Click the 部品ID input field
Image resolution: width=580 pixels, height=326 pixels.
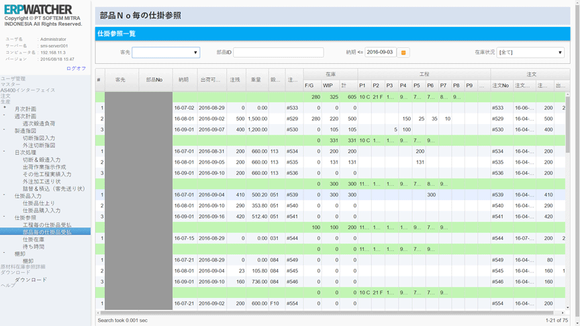[278, 52]
